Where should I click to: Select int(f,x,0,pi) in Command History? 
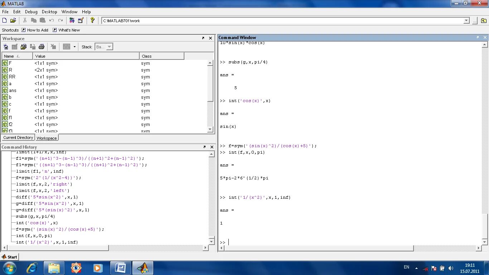coord(34,236)
